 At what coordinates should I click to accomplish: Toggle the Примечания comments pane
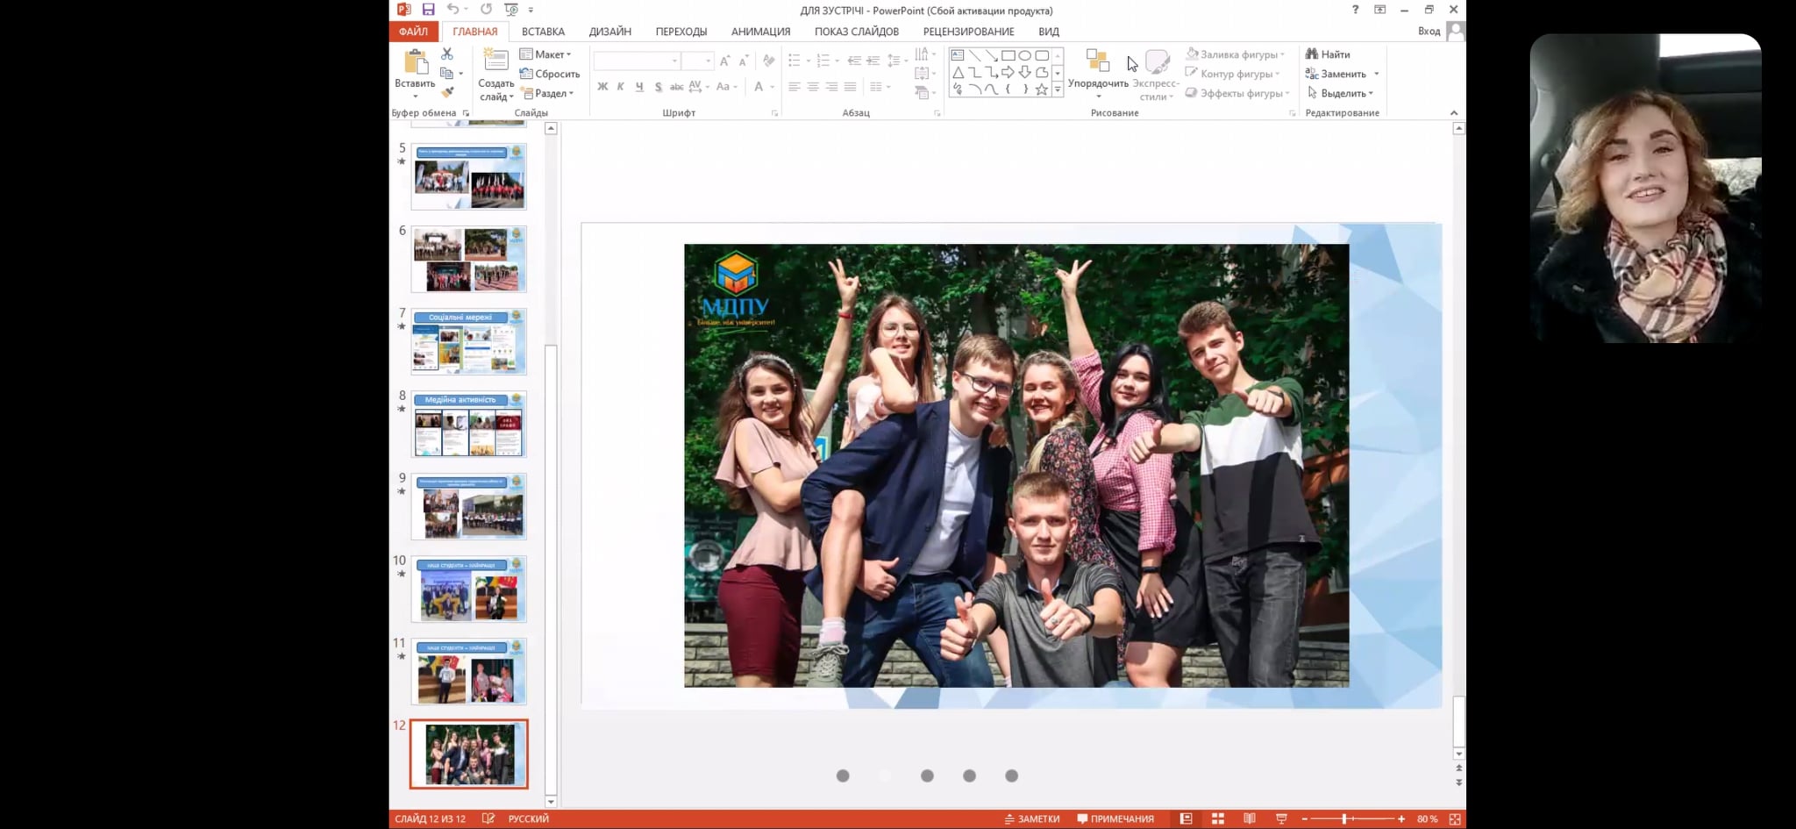pyautogui.click(x=1115, y=818)
